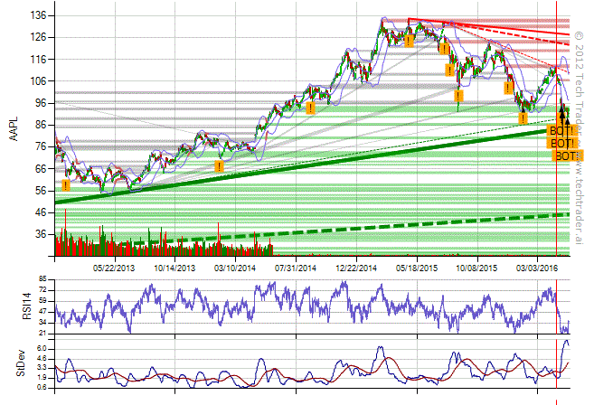Click the 4.6 value on the StDev axis
This screenshot has width=594, height=405.
[42, 358]
